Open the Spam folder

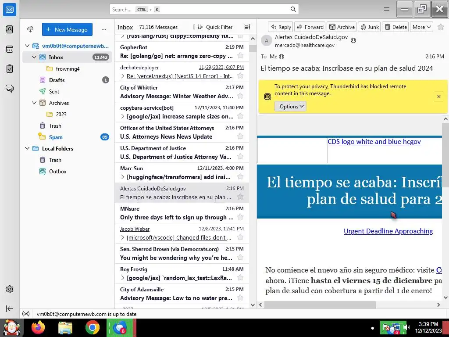pyautogui.click(x=67, y=137)
